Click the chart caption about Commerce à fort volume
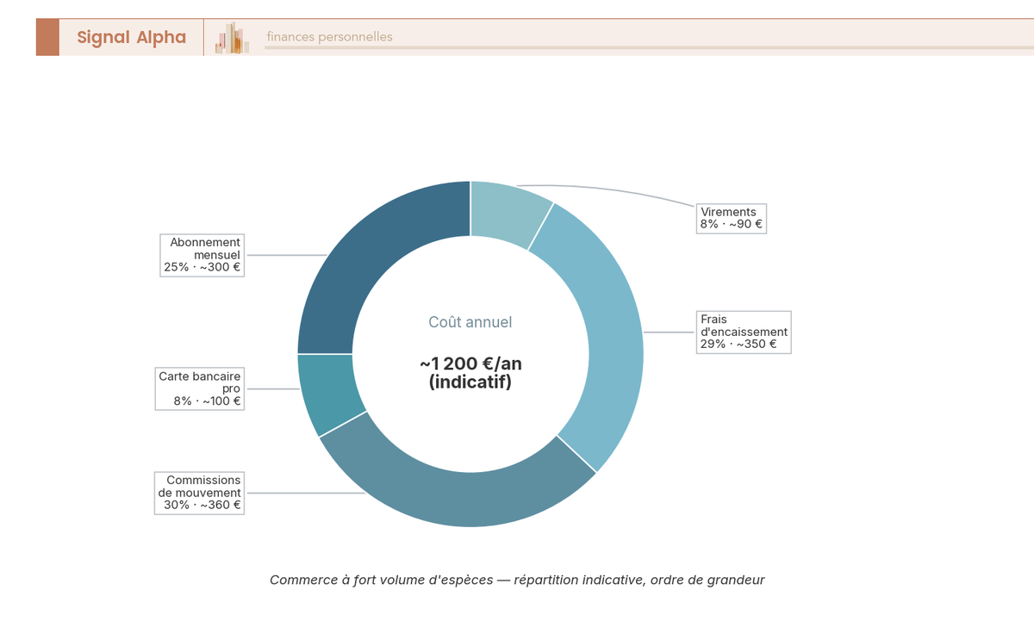The image size is (1034, 621). click(x=517, y=580)
